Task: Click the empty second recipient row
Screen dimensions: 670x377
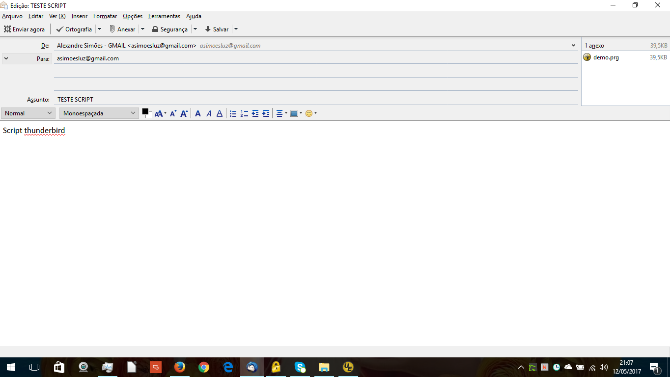Action: [316, 71]
